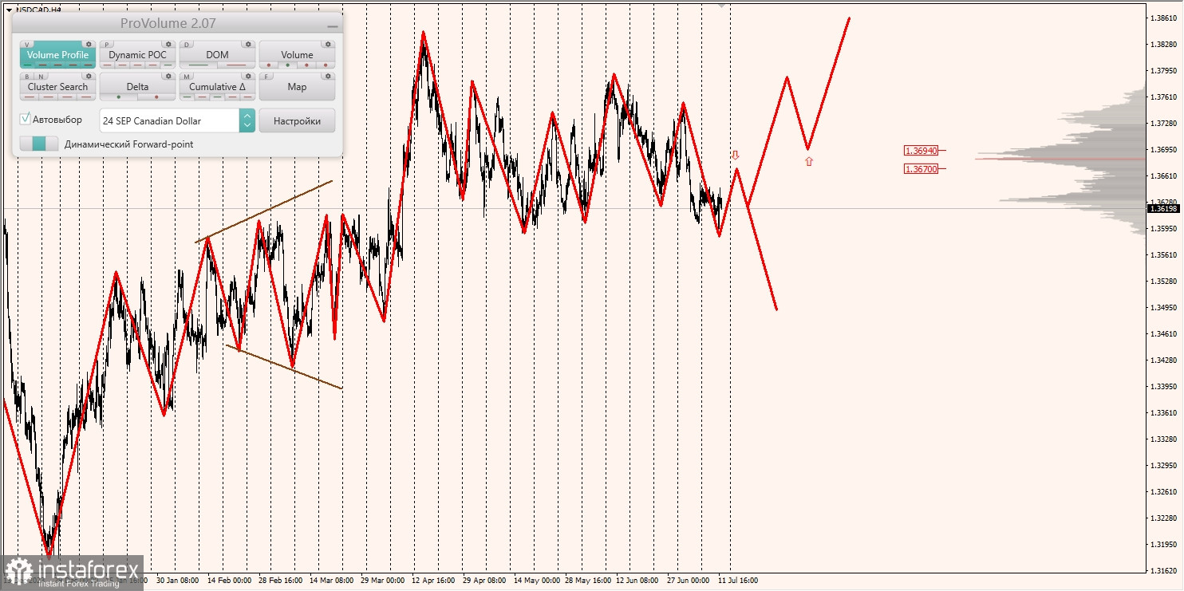Toggle Динамический Forward-point switch

[39, 144]
